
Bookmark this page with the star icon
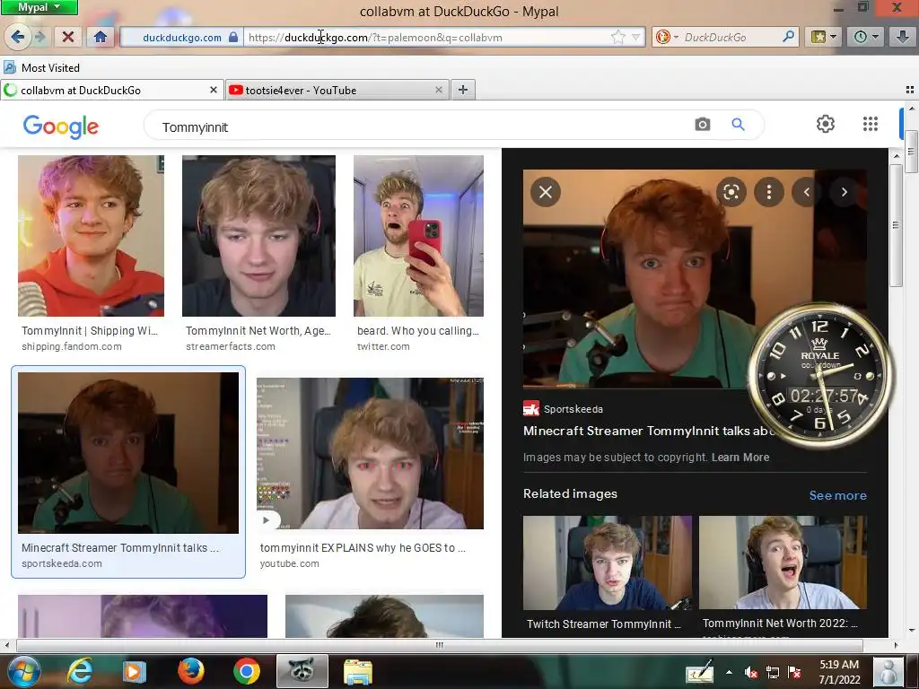tap(617, 38)
